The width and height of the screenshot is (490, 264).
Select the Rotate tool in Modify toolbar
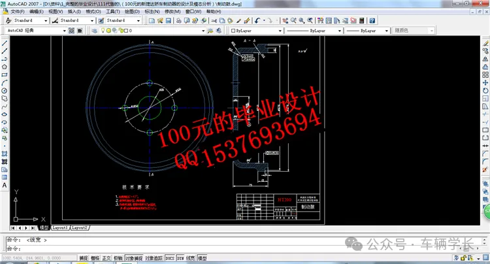click(x=485, y=91)
